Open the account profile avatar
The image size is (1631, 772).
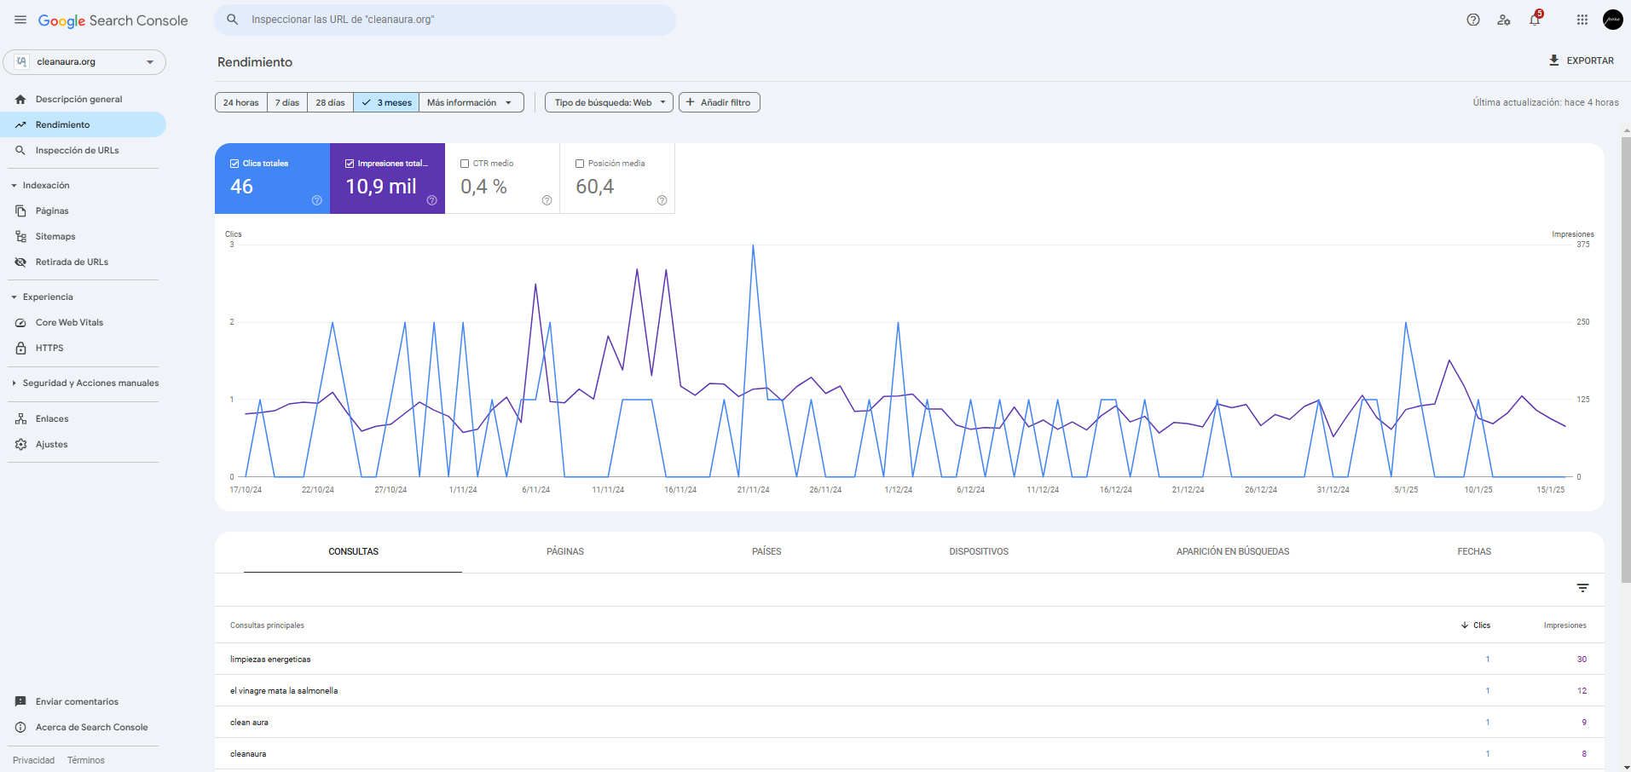coord(1613,20)
